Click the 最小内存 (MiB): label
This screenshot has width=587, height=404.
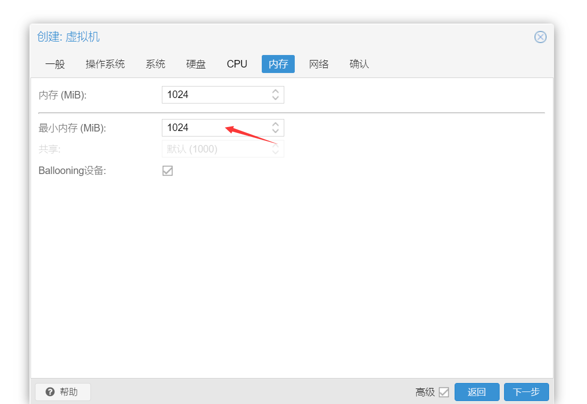[x=72, y=128]
